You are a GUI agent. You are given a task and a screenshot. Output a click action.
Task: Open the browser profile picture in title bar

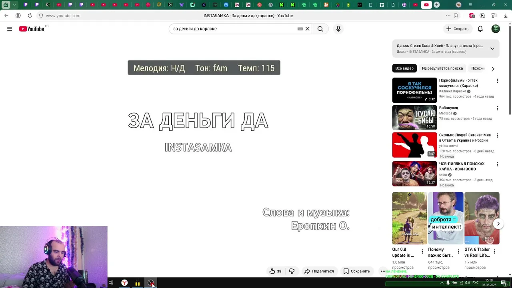[459, 5]
